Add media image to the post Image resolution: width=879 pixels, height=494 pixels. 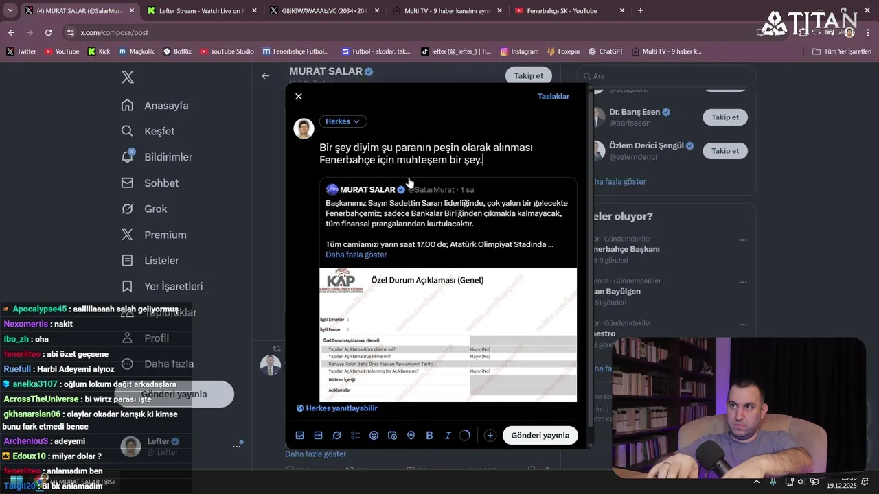click(x=299, y=436)
